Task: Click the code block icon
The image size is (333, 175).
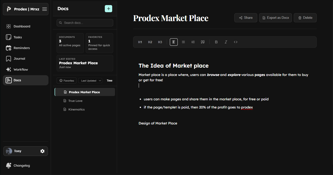Action: [235, 42]
